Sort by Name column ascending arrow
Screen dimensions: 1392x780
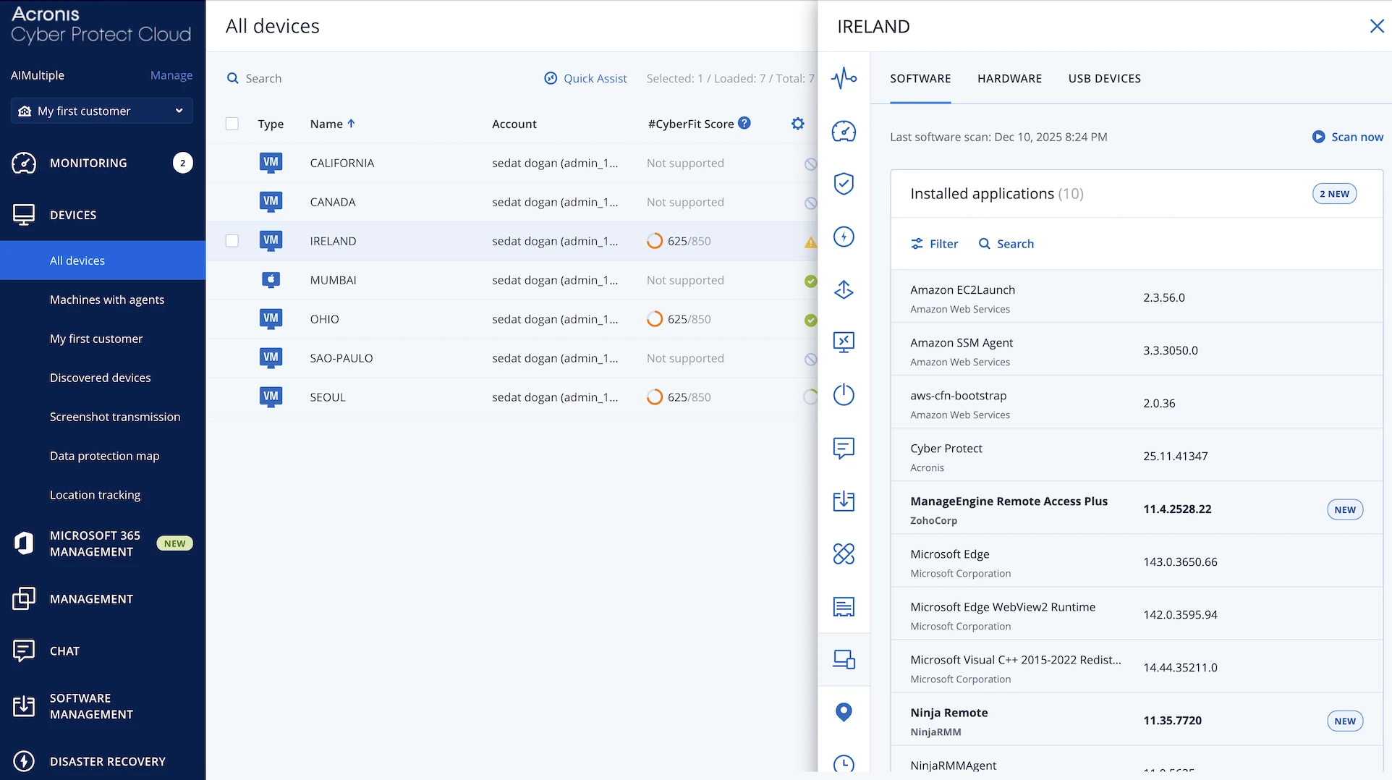tap(352, 124)
